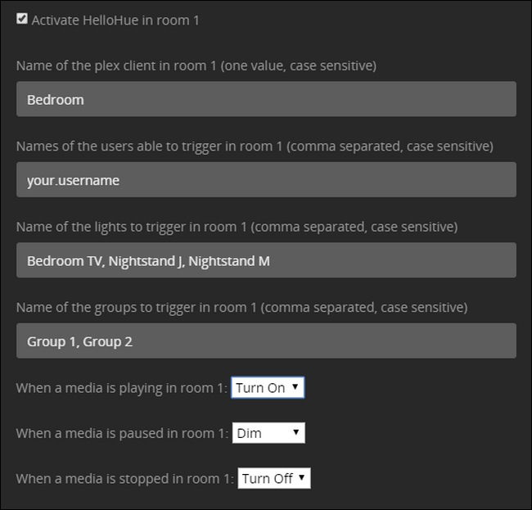Click the 'When a media is stopped' label
The image size is (532, 510).
point(124,478)
